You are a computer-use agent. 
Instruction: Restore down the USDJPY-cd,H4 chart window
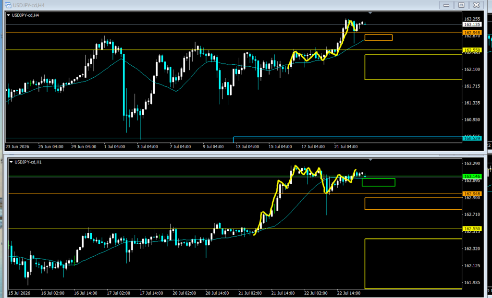[461, 5]
